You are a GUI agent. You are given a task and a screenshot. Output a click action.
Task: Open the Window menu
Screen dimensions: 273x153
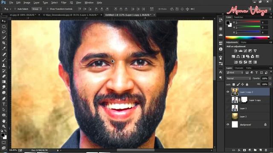click(89, 3)
